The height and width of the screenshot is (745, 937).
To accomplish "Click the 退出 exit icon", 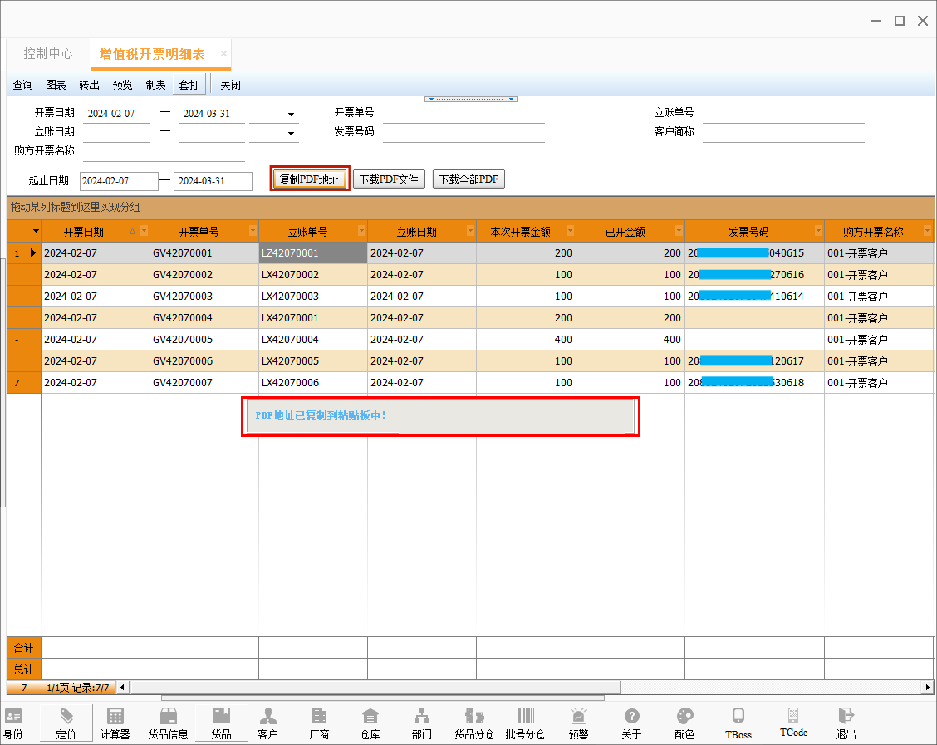I will pos(846,723).
